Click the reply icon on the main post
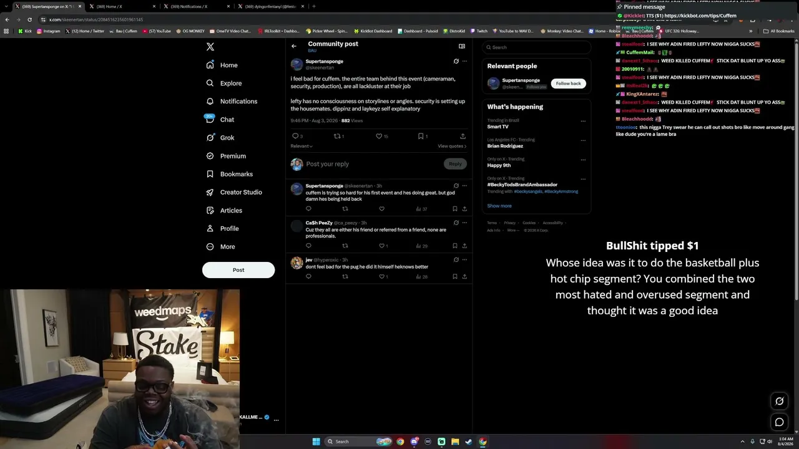799x449 pixels. tap(295, 136)
